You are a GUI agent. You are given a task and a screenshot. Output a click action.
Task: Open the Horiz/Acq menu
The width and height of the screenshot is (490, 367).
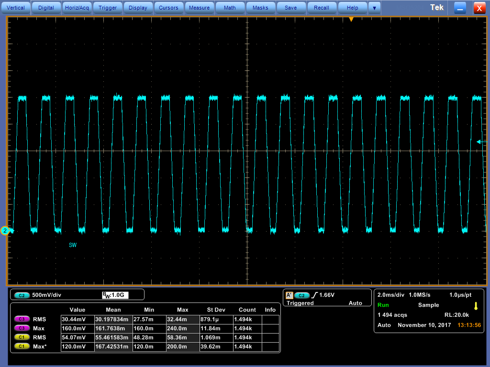pyautogui.click(x=77, y=8)
